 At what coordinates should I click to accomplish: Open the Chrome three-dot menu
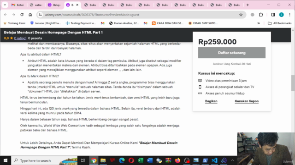pos(290,15)
